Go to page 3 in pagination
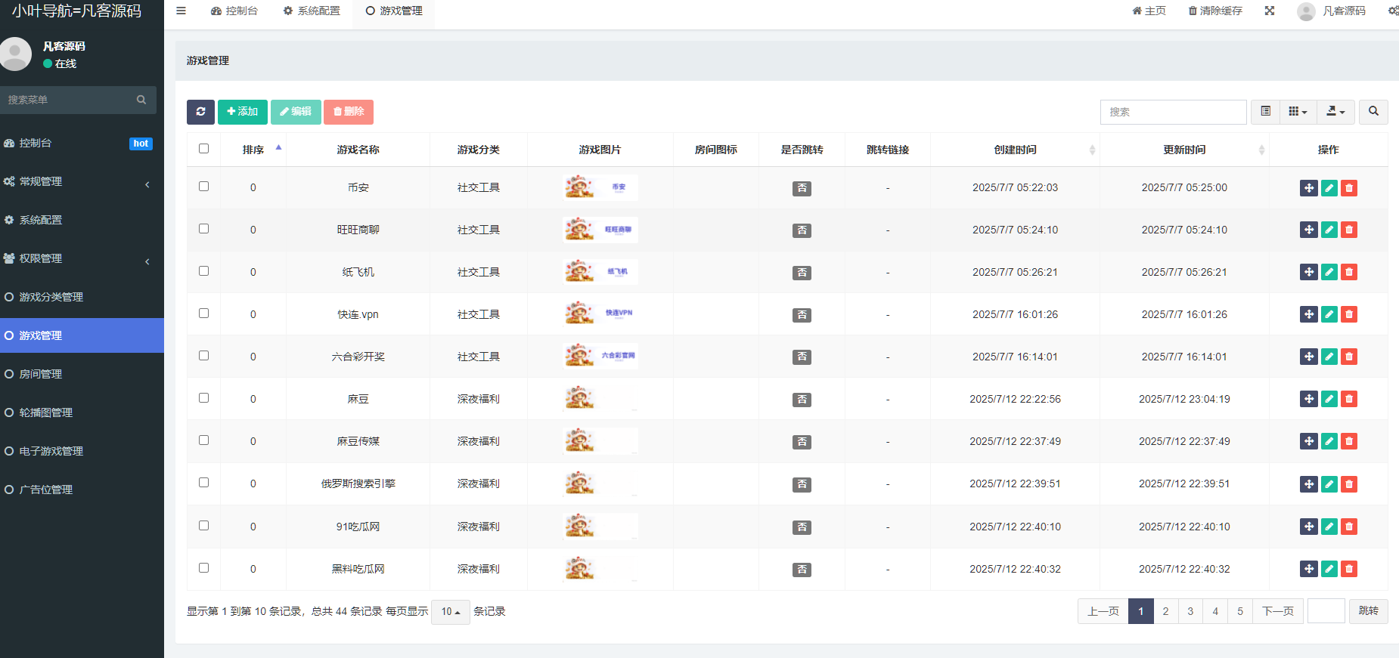Viewport: 1399px width, 658px height. [x=1190, y=611]
